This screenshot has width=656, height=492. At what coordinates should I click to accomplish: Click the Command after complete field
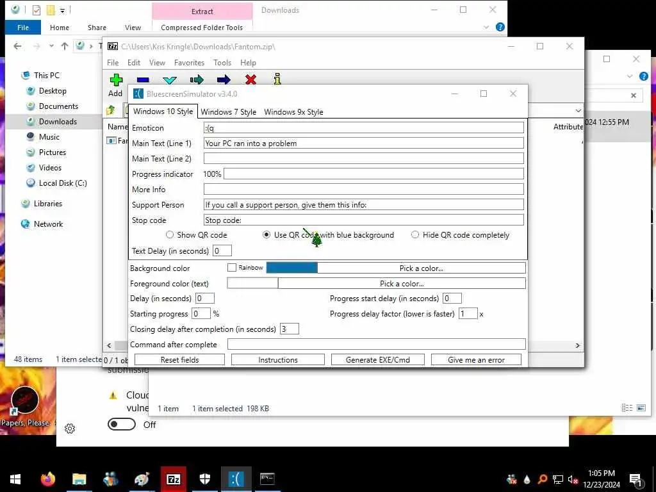coord(376,344)
